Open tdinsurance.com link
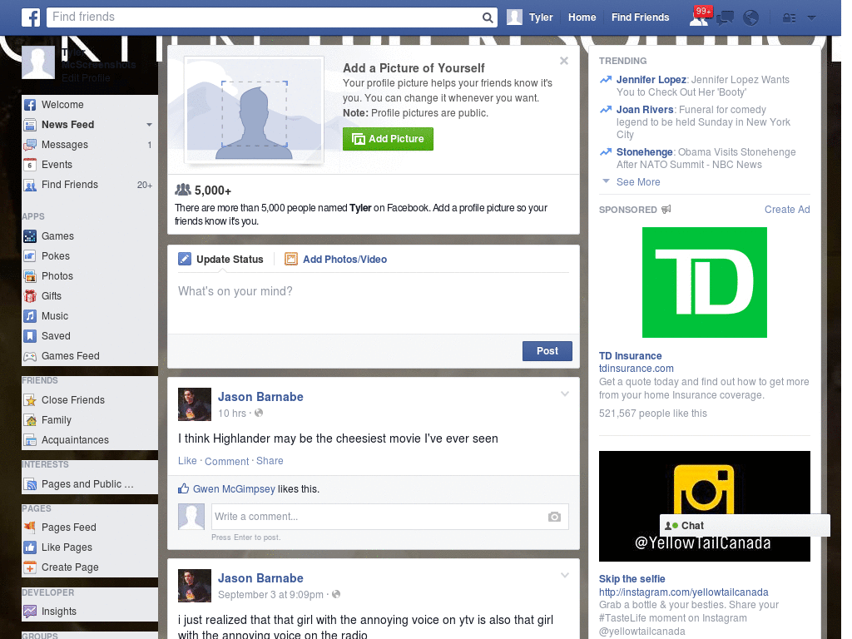This screenshot has width=852, height=639. click(x=637, y=369)
